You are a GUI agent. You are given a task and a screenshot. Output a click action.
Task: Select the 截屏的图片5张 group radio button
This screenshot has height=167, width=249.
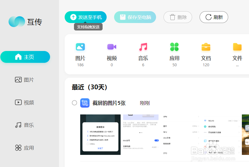pos(75,103)
